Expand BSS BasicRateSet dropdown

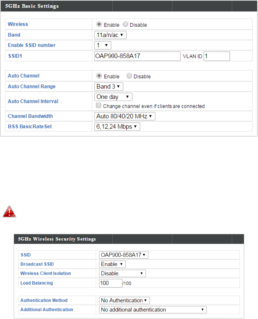(x=117, y=127)
